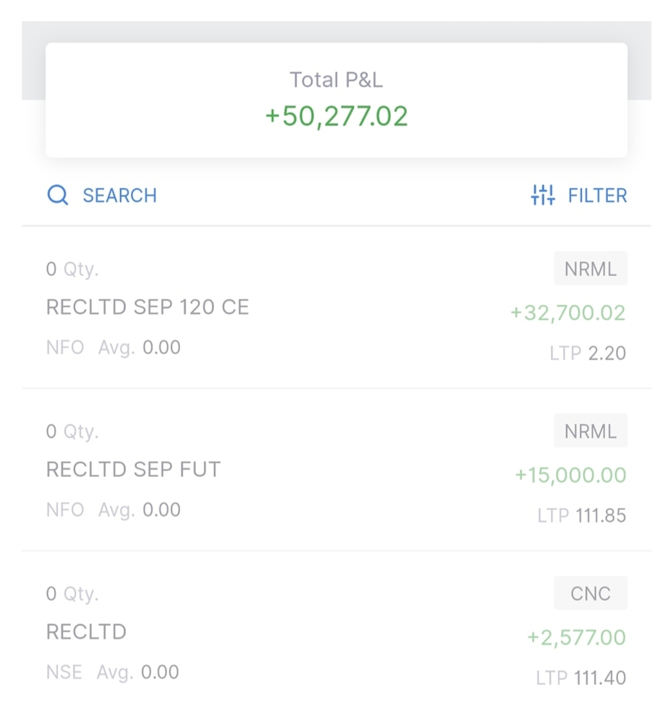Screen dimensions: 670x711
Task: Open the FILTER options
Action: tap(597, 195)
